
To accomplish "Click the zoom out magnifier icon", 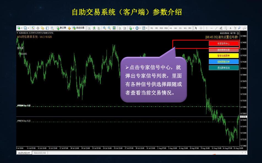I will point(109,28).
